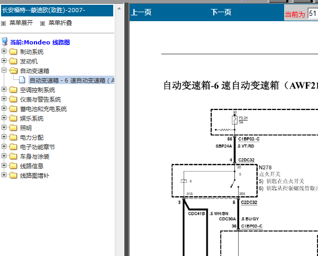This screenshot has height=256, width=318.
Task: Select the 娱乐系统 tree label
Action: (x=32, y=118)
